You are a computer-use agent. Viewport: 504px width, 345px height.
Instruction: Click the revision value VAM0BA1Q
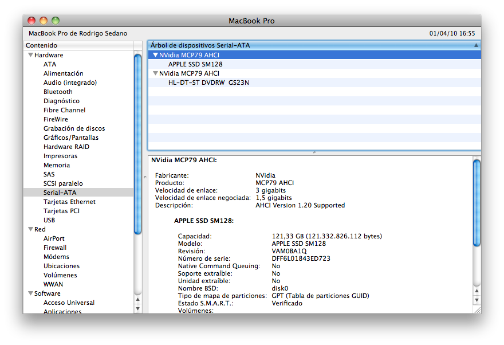pos(289,251)
